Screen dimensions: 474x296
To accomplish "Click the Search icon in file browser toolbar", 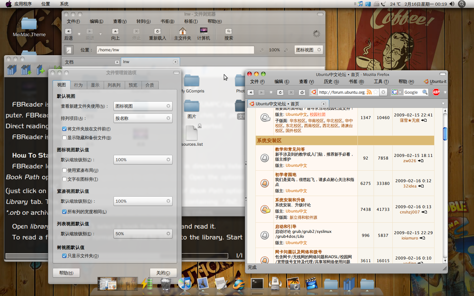I will click(x=228, y=31).
